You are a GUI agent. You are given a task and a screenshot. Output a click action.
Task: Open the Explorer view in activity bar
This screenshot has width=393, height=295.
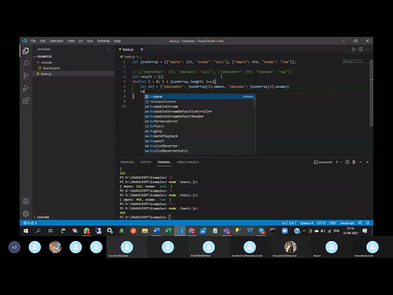coord(26,51)
